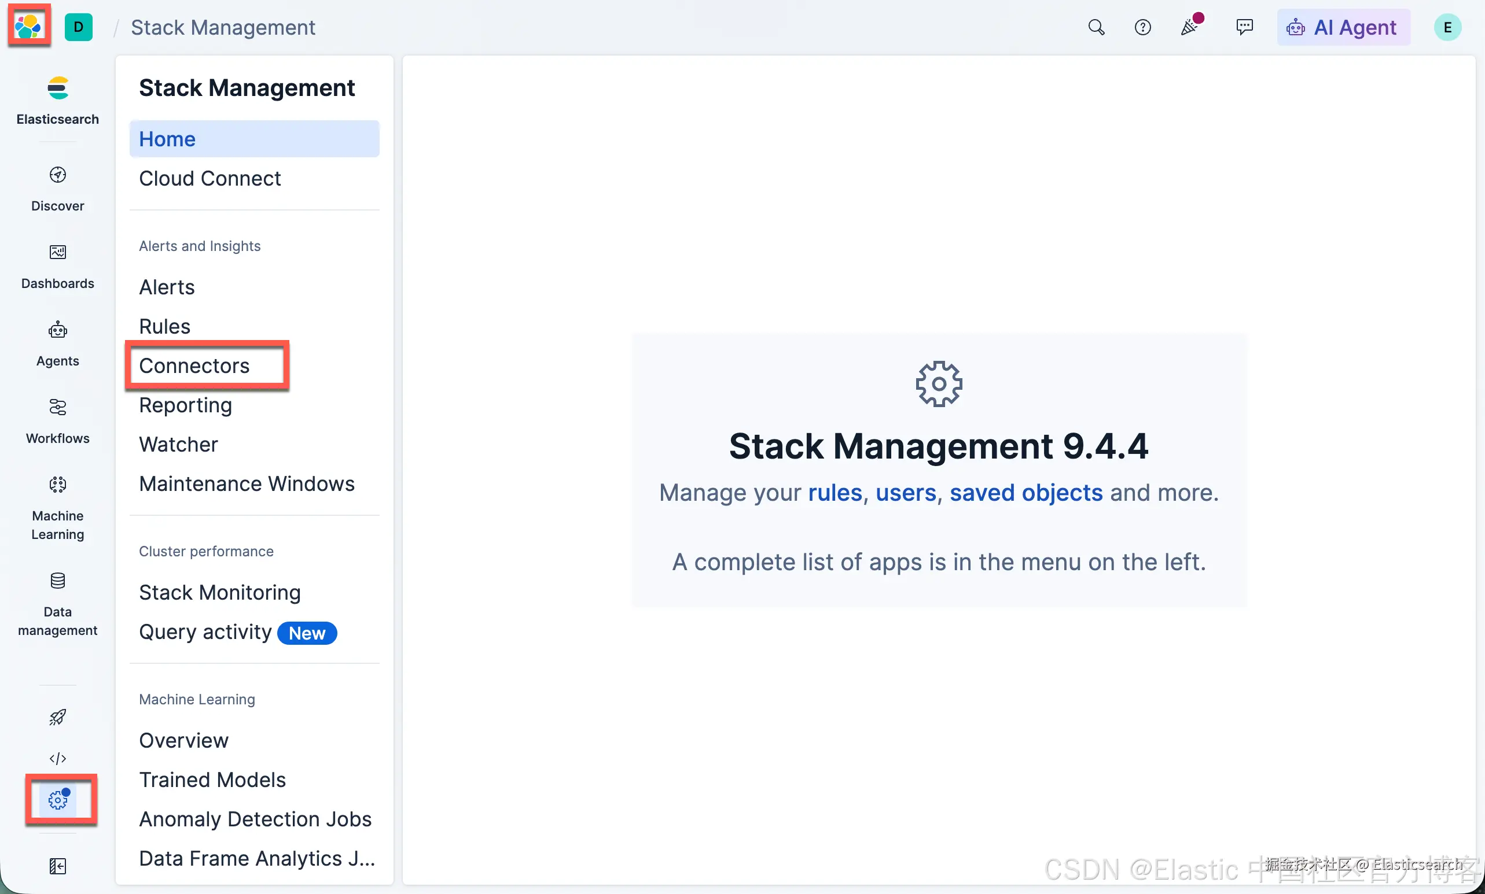This screenshot has height=894, width=1485.
Task: Open Stack Monitoring
Action: click(220, 592)
